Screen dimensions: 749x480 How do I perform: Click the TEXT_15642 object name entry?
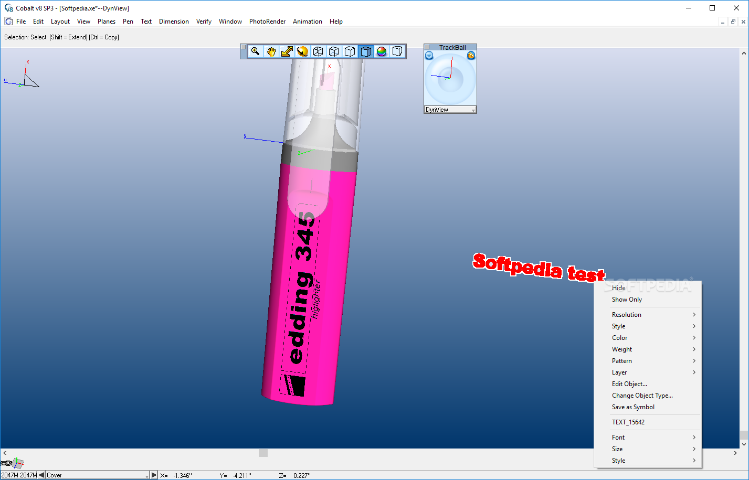pos(648,422)
